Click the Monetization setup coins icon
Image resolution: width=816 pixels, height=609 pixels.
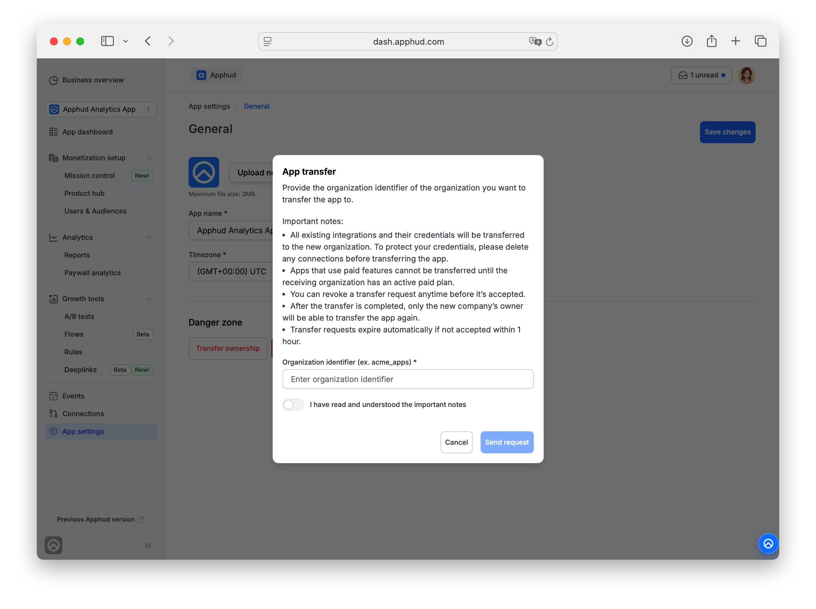(x=54, y=158)
